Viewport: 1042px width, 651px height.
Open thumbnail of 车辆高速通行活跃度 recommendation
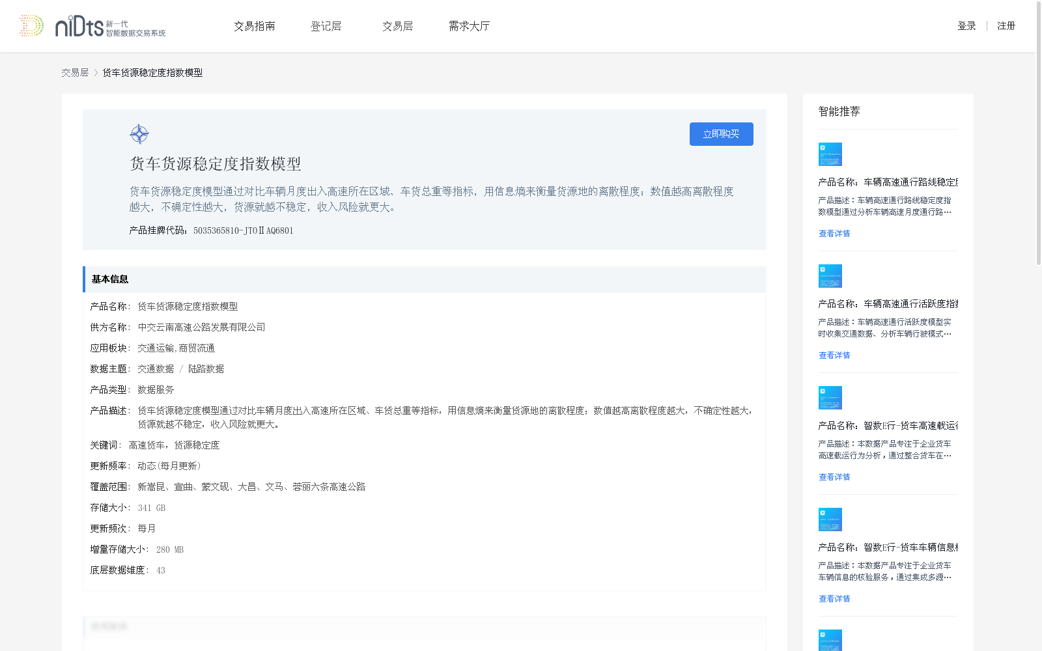pyautogui.click(x=830, y=276)
